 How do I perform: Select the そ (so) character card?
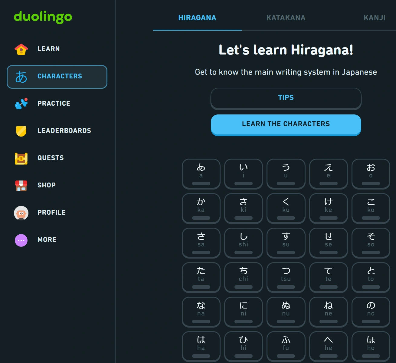(x=371, y=243)
